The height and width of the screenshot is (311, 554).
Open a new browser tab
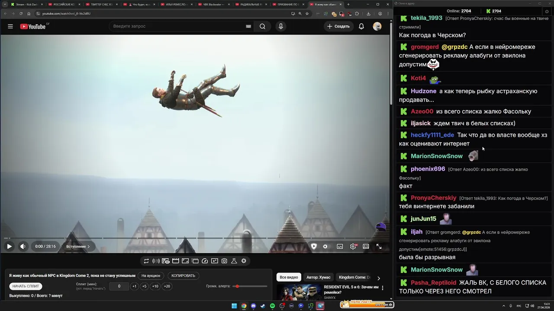pos(348,4)
